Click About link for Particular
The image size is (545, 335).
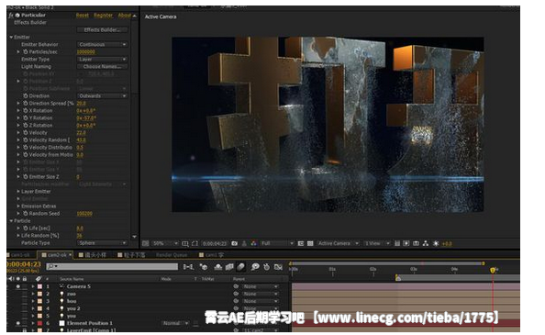(x=125, y=16)
